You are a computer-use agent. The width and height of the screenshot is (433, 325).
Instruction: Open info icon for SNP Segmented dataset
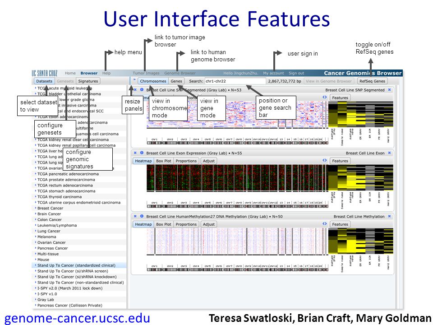click(x=142, y=89)
